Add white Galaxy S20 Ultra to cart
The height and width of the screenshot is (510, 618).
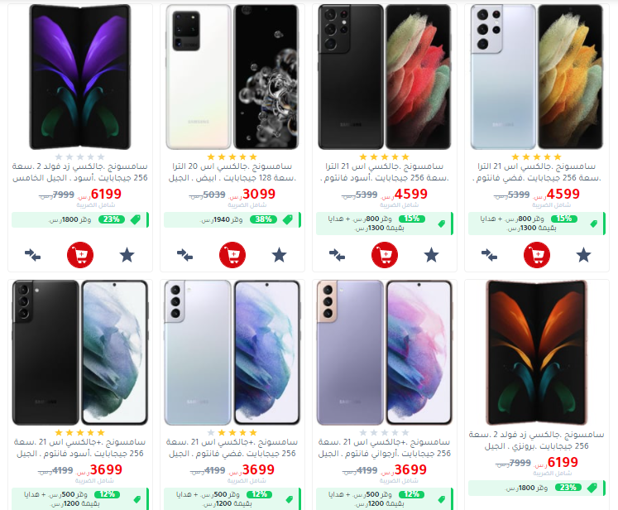[232, 255]
